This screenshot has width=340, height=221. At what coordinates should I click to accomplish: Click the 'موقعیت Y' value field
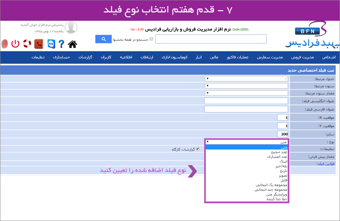pos(283,126)
